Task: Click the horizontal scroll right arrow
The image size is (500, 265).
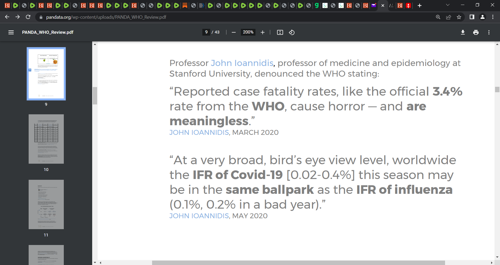Action: 492,263
